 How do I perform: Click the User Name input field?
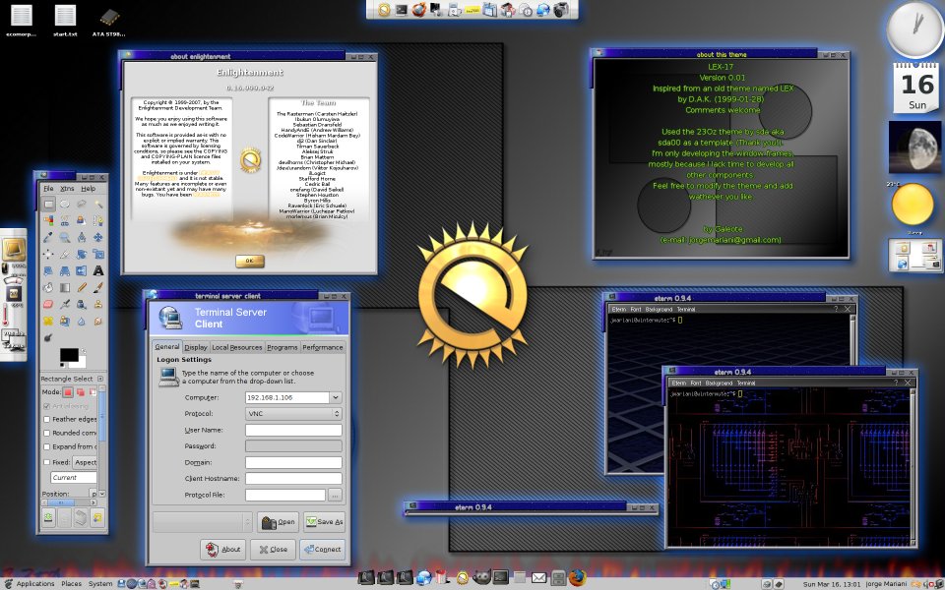[x=293, y=430]
